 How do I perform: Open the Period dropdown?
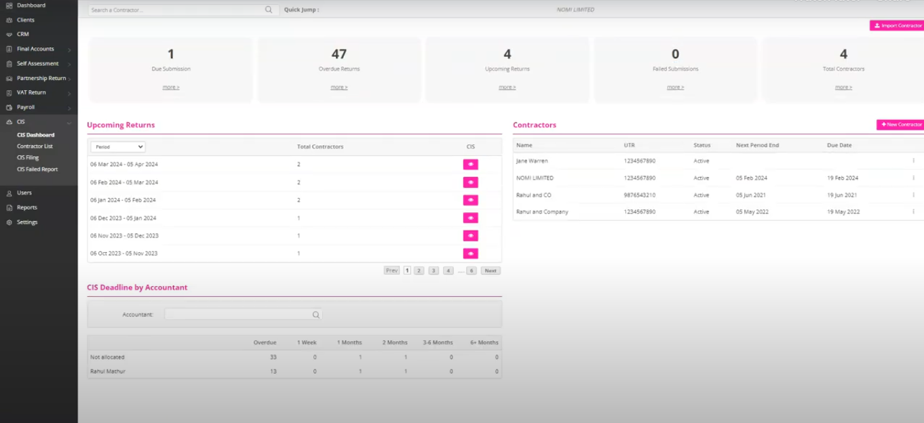point(118,146)
